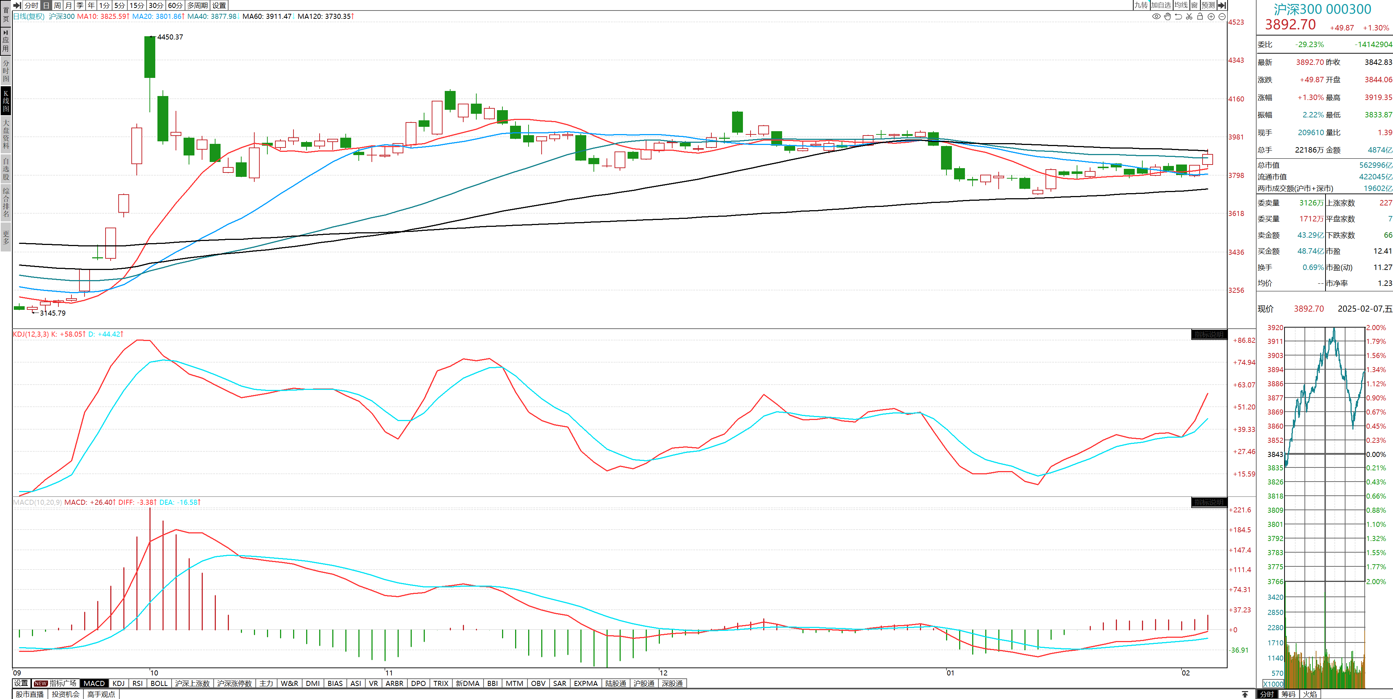
Task: Select the BOLL indicator tab
Action: (159, 683)
